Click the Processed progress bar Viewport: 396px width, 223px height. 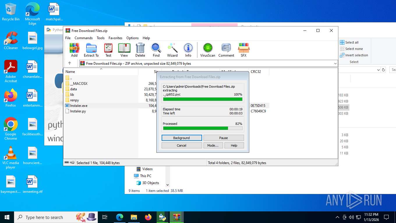(203, 128)
